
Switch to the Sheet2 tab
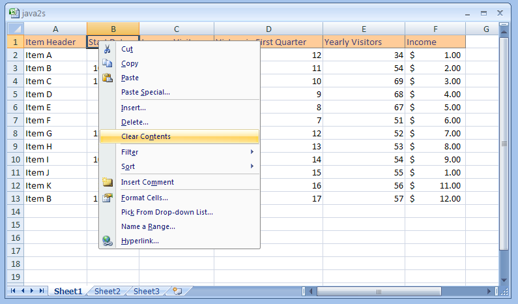[x=108, y=291]
